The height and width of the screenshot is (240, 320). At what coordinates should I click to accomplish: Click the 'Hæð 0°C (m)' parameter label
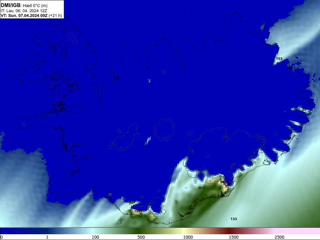[x=35, y=6]
